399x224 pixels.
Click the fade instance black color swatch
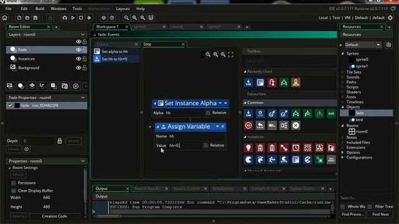(17, 105)
